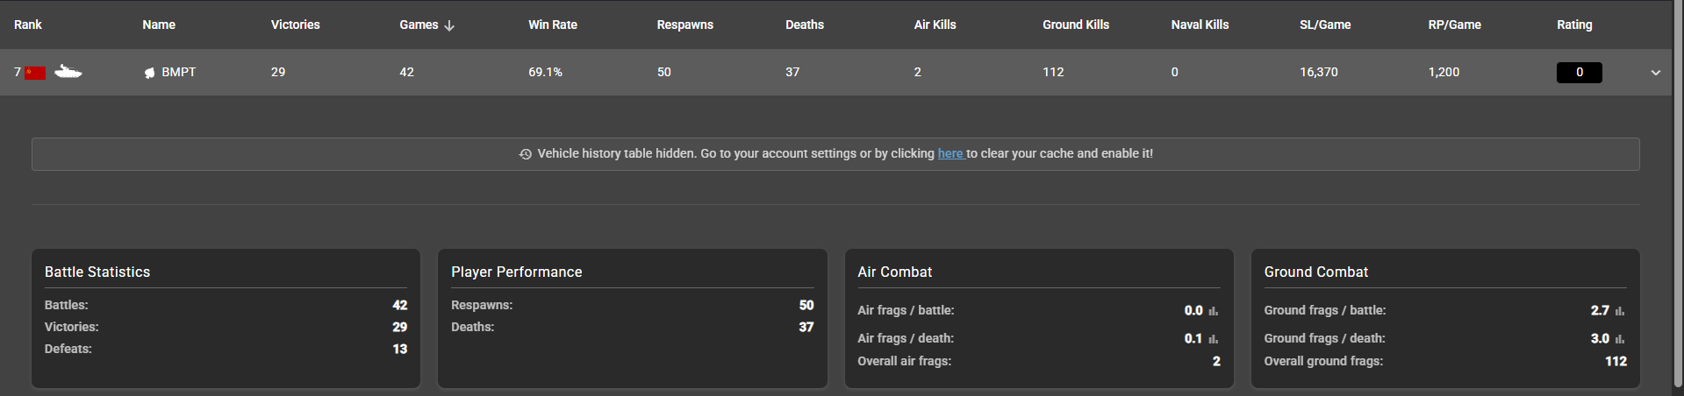Image resolution: width=1684 pixels, height=396 pixels.
Task: Collapse the BMPT row with chevron
Action: coord(1656,73)
